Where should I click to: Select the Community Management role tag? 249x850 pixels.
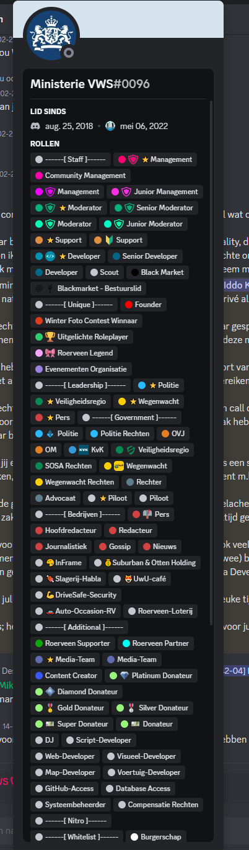[x=72, y=176]
